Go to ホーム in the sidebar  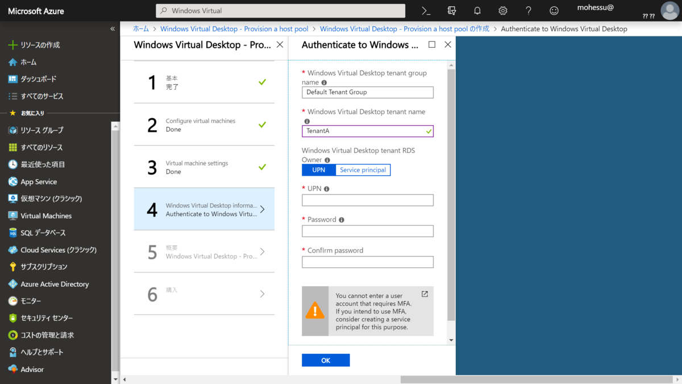[23, 62]
